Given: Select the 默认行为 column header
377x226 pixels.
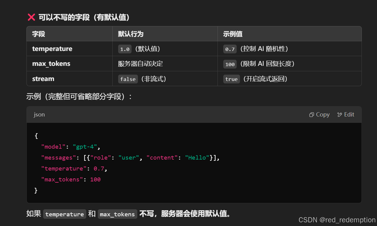Looking at the screenshot, I should 131,34.
